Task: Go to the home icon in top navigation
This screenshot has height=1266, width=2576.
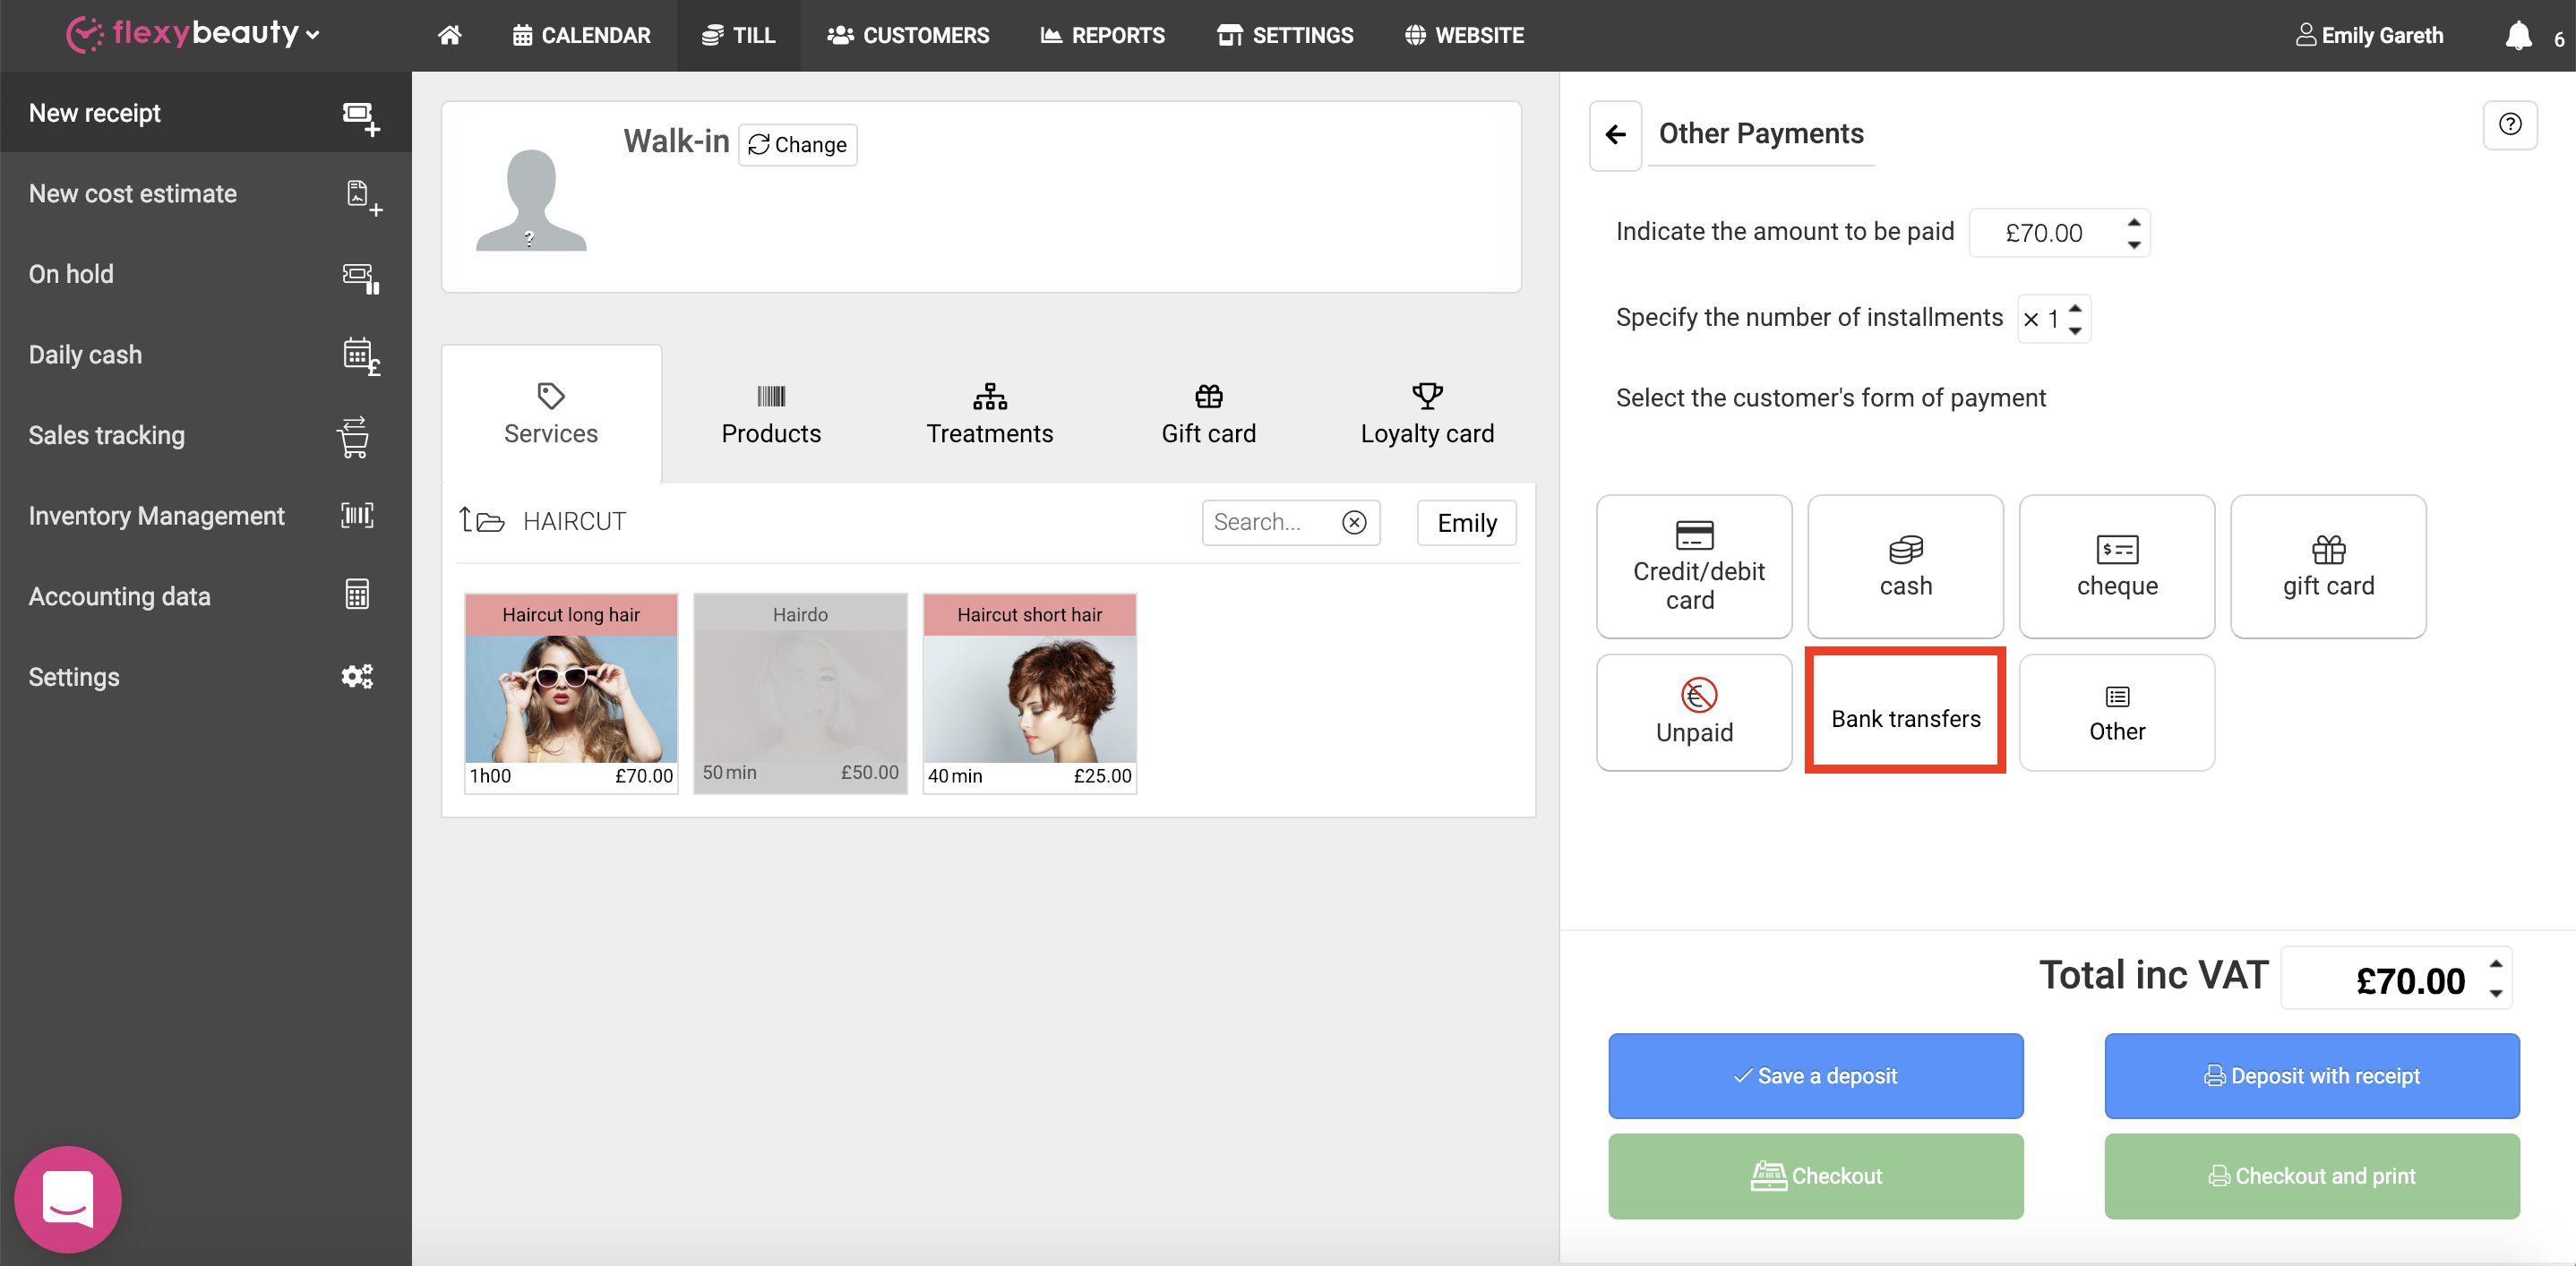Action: [x=450, y=35]
